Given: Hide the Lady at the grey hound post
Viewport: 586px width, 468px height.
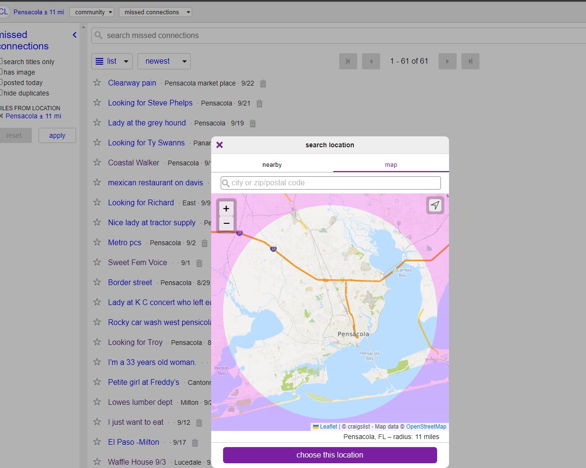Looking at the screenshot, I should coord(253,124).
